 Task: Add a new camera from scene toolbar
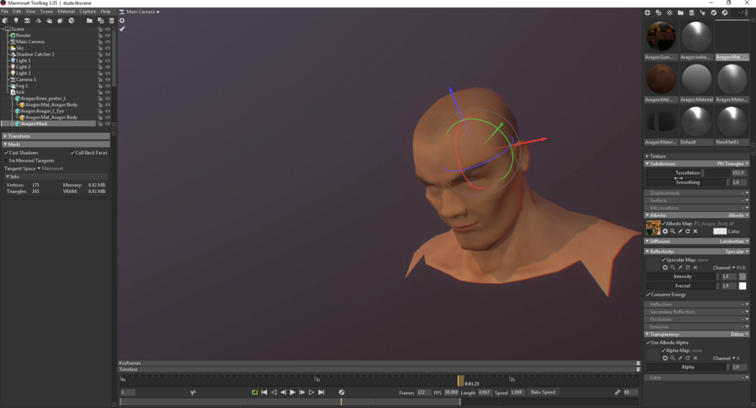pyautogui.click(x=28, y=21)
